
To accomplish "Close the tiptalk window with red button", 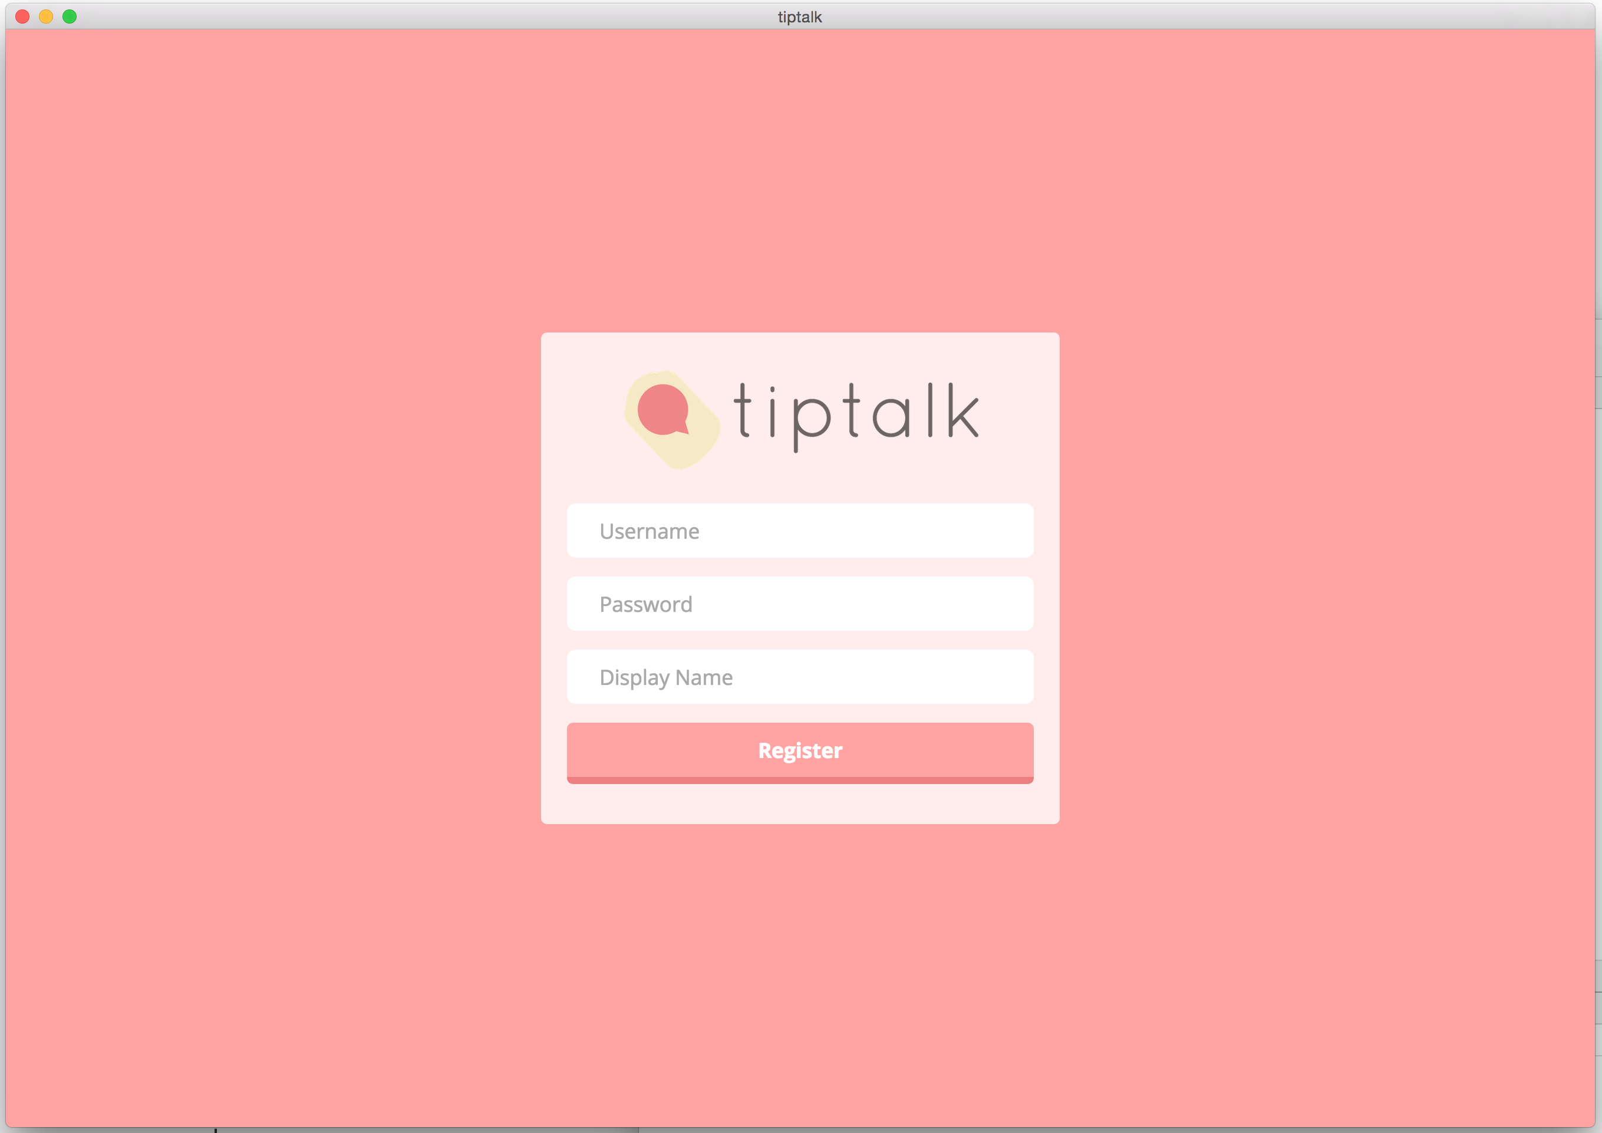I will pos(22,17).
